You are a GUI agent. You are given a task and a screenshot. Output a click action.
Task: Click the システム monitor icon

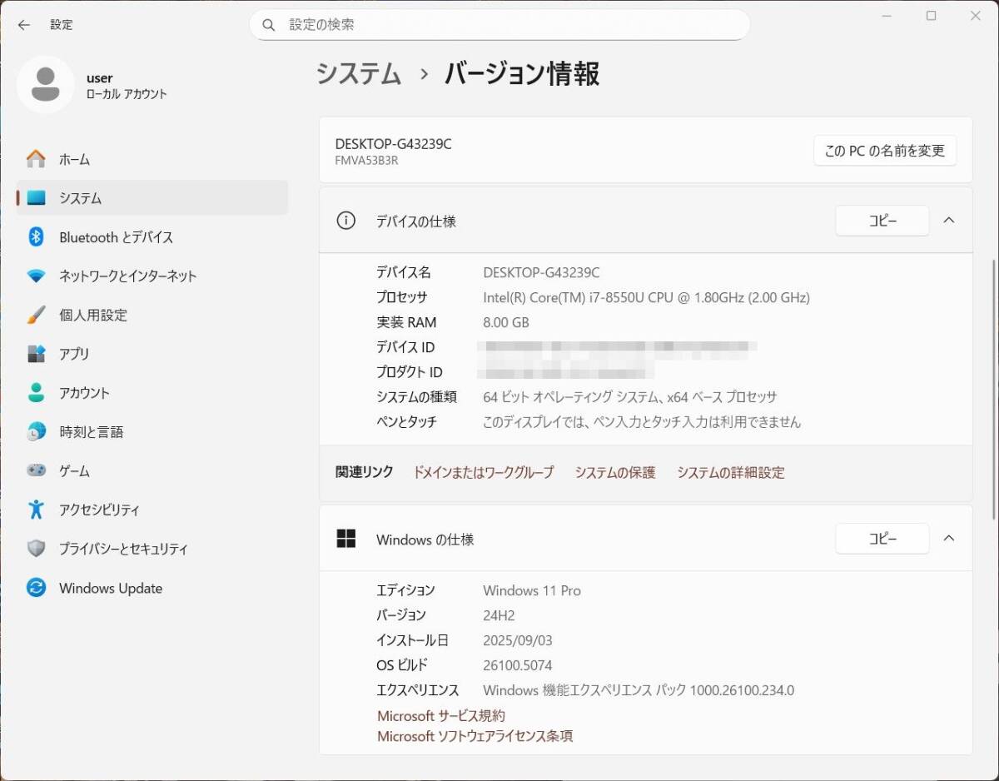36,198
